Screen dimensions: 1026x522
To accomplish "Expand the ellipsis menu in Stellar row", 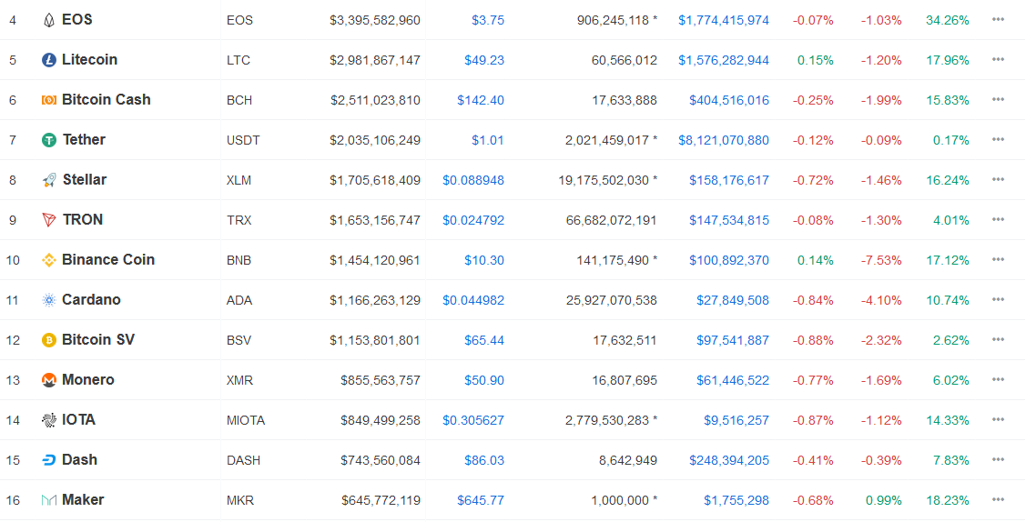I will point(998,179).
